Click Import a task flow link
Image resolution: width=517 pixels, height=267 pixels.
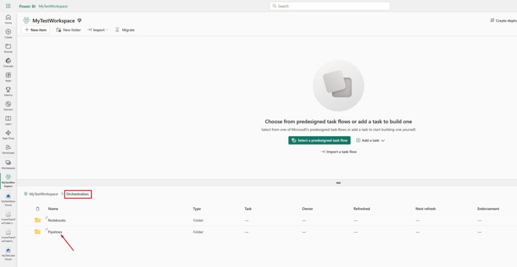coord(339,152)
